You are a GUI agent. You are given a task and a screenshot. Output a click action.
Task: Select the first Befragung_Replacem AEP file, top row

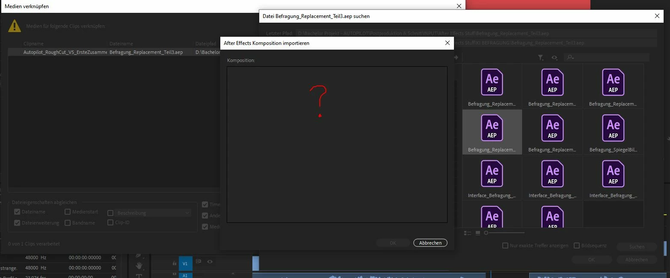[492, 86]
